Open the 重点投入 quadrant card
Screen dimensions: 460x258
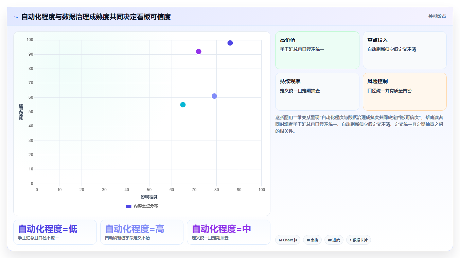pyautogui.click(x=405, y=50)
